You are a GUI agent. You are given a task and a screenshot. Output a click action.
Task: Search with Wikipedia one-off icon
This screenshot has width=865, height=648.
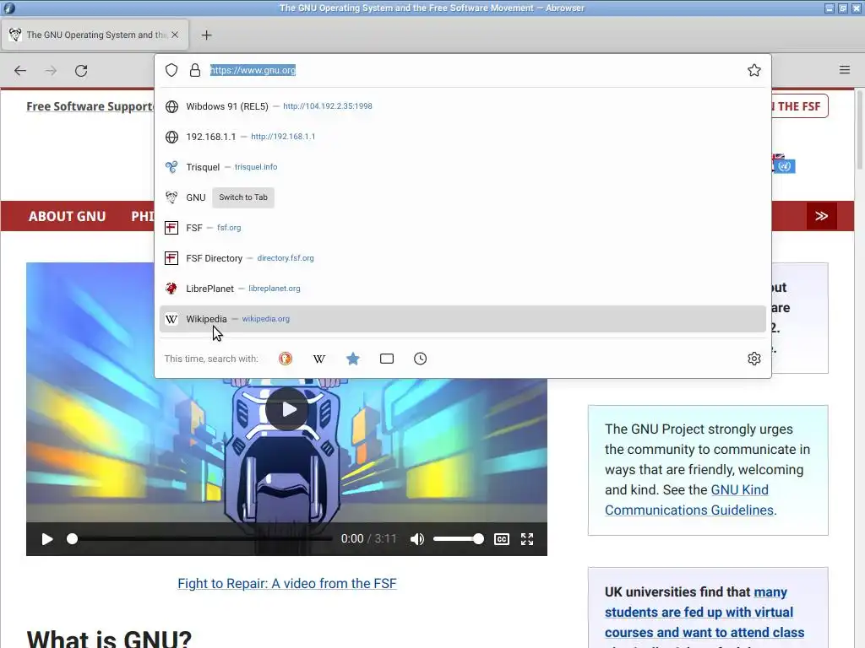coord(318,359)
